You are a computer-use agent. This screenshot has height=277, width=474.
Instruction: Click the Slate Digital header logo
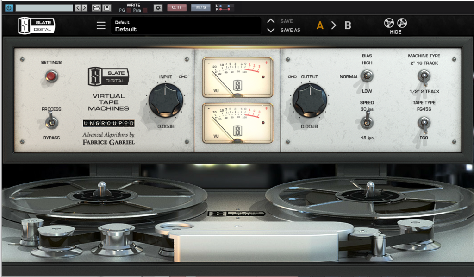click(36, 25)
